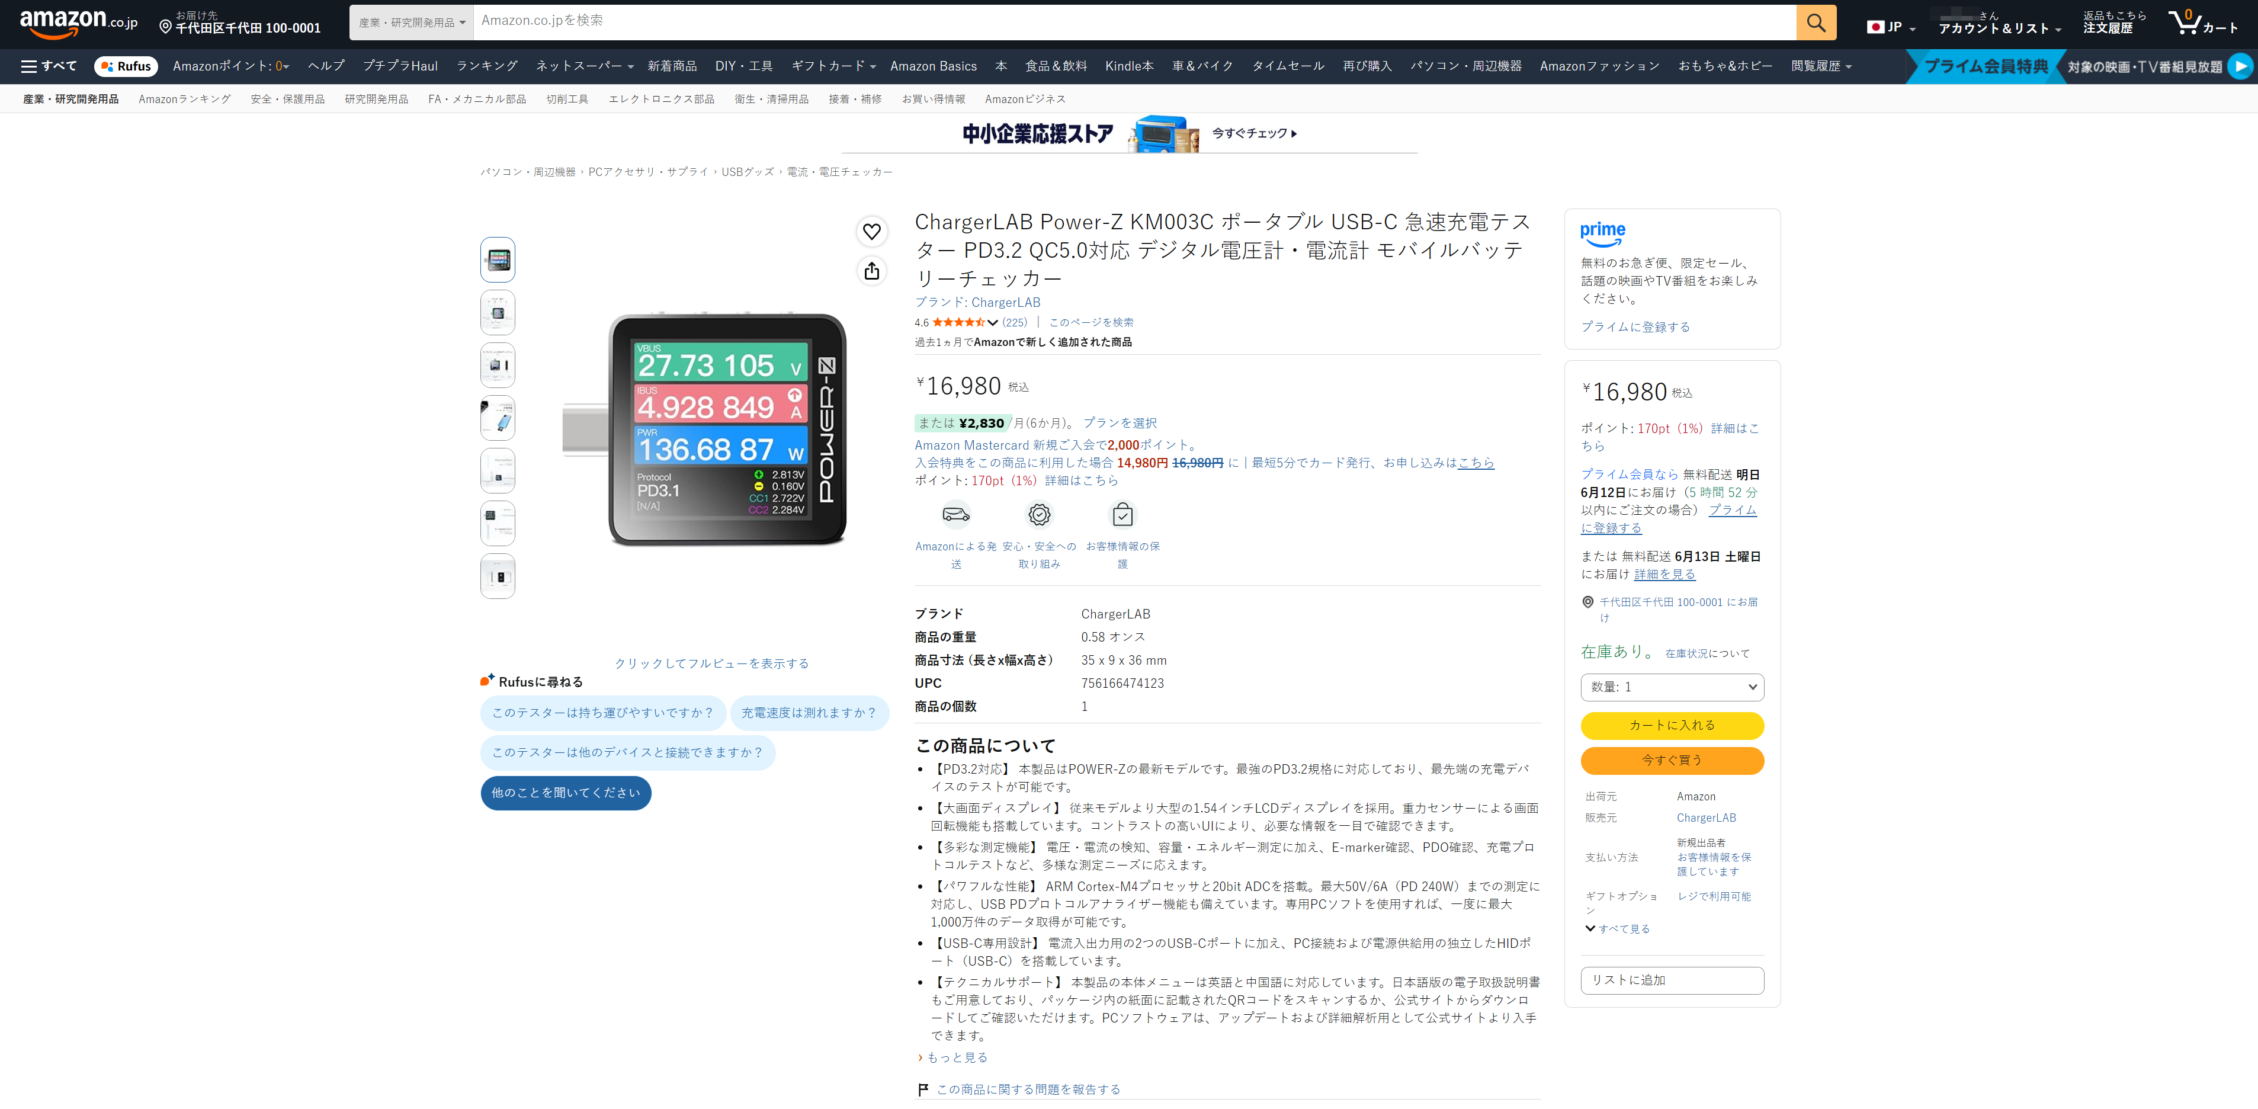Open the 切削工具 subnav item
The height and width of the screenshot is (1109, 2258).
[x=567, y=99]
